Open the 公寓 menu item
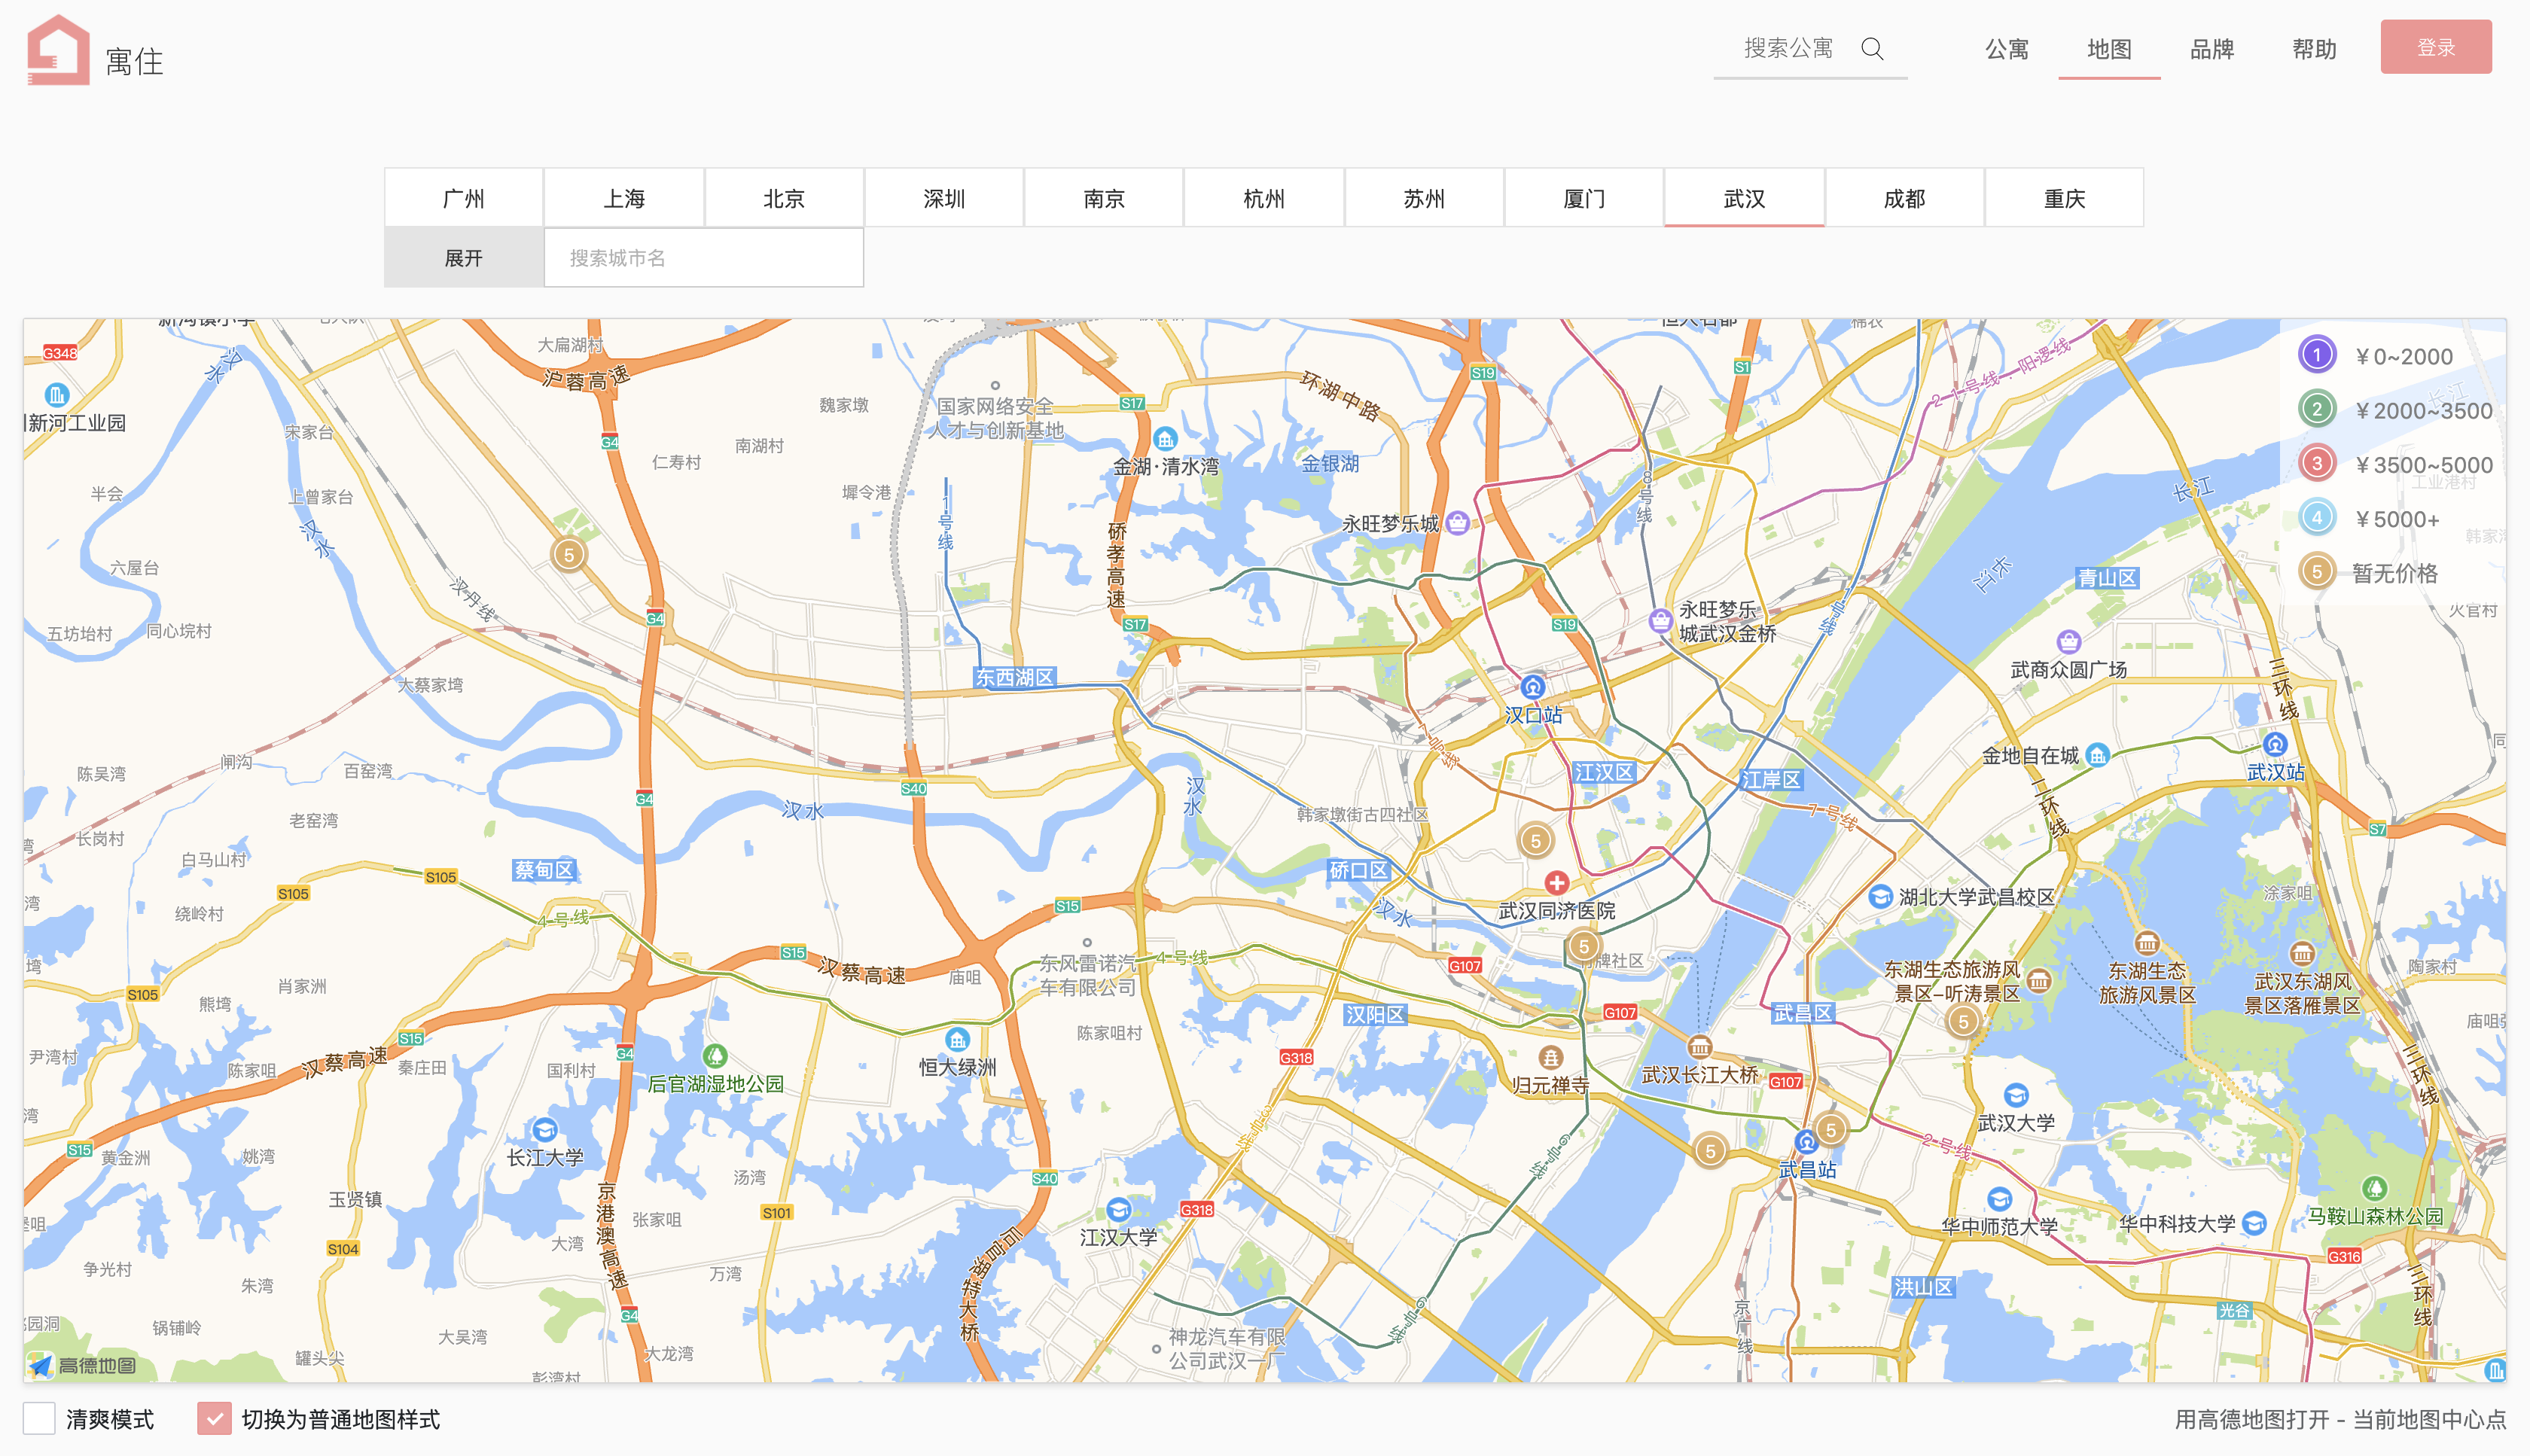Viewport: 2530px width, 1456px height. (x=2006, y=49)
